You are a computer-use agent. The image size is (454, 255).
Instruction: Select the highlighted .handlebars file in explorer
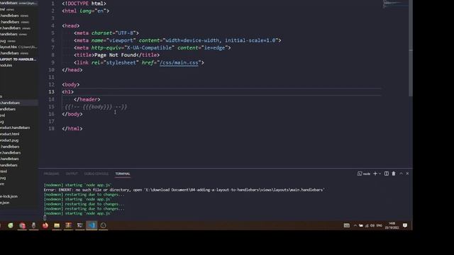click(18, 103)
